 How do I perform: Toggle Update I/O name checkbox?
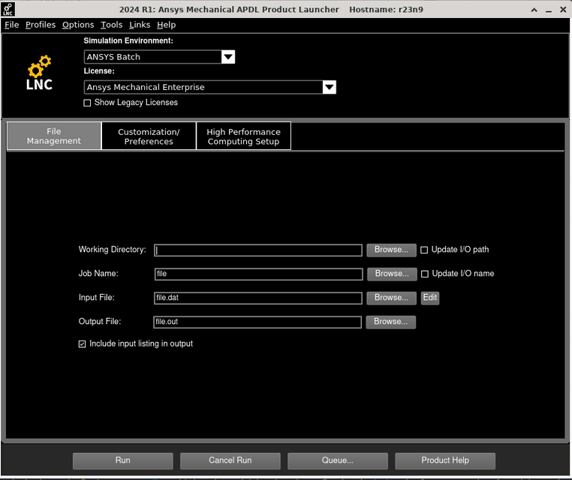(424, 274)
